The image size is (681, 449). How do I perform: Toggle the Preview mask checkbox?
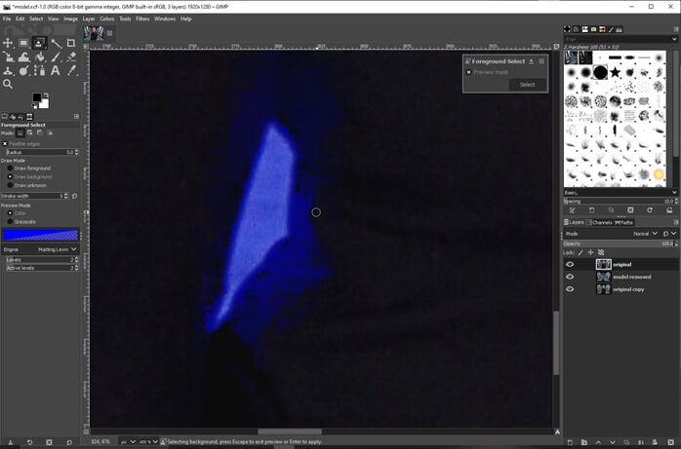[469, 72]
